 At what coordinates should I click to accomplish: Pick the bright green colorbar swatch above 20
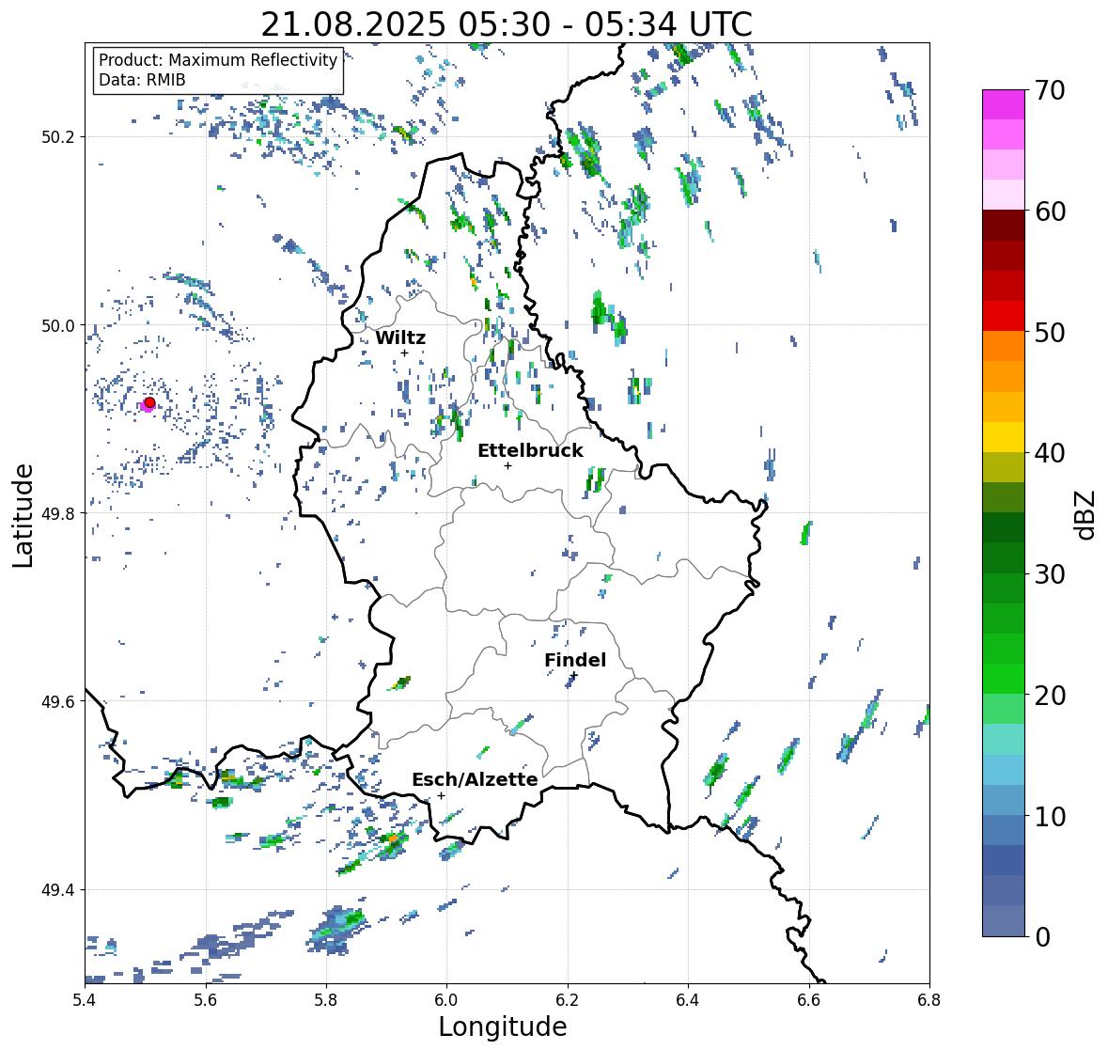(1004, 679)
